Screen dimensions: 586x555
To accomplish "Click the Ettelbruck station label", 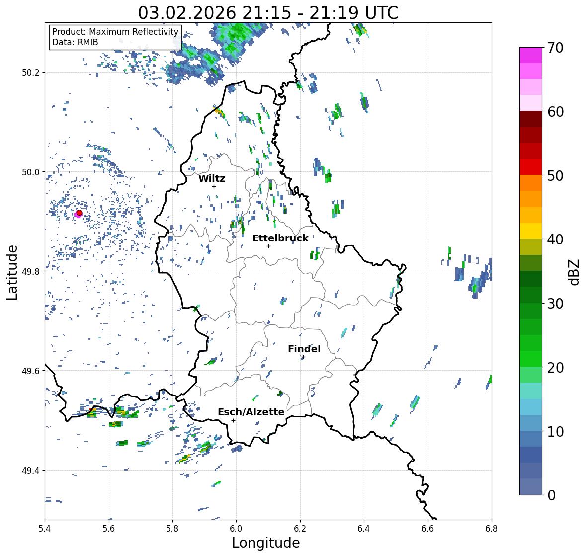I will 280,238.
